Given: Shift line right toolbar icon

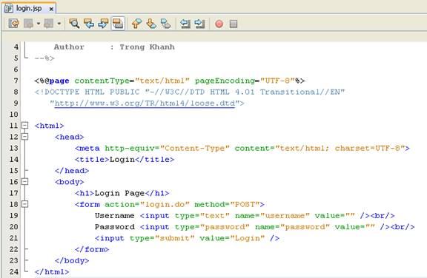Looking at the screenshot, I should click(199, 24).
